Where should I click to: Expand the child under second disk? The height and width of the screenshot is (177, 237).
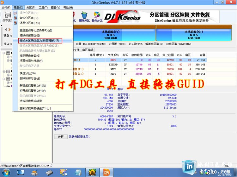tap(8, 75)
